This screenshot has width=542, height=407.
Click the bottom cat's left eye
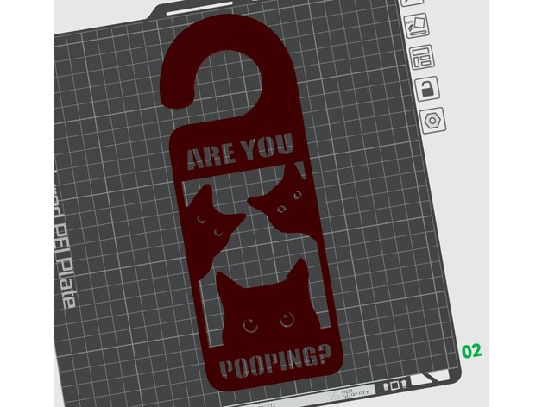[249, 325]
